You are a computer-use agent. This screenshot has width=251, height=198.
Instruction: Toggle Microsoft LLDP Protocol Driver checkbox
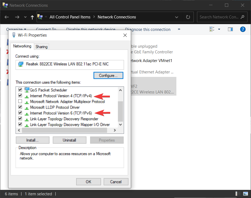pos(20,107)
